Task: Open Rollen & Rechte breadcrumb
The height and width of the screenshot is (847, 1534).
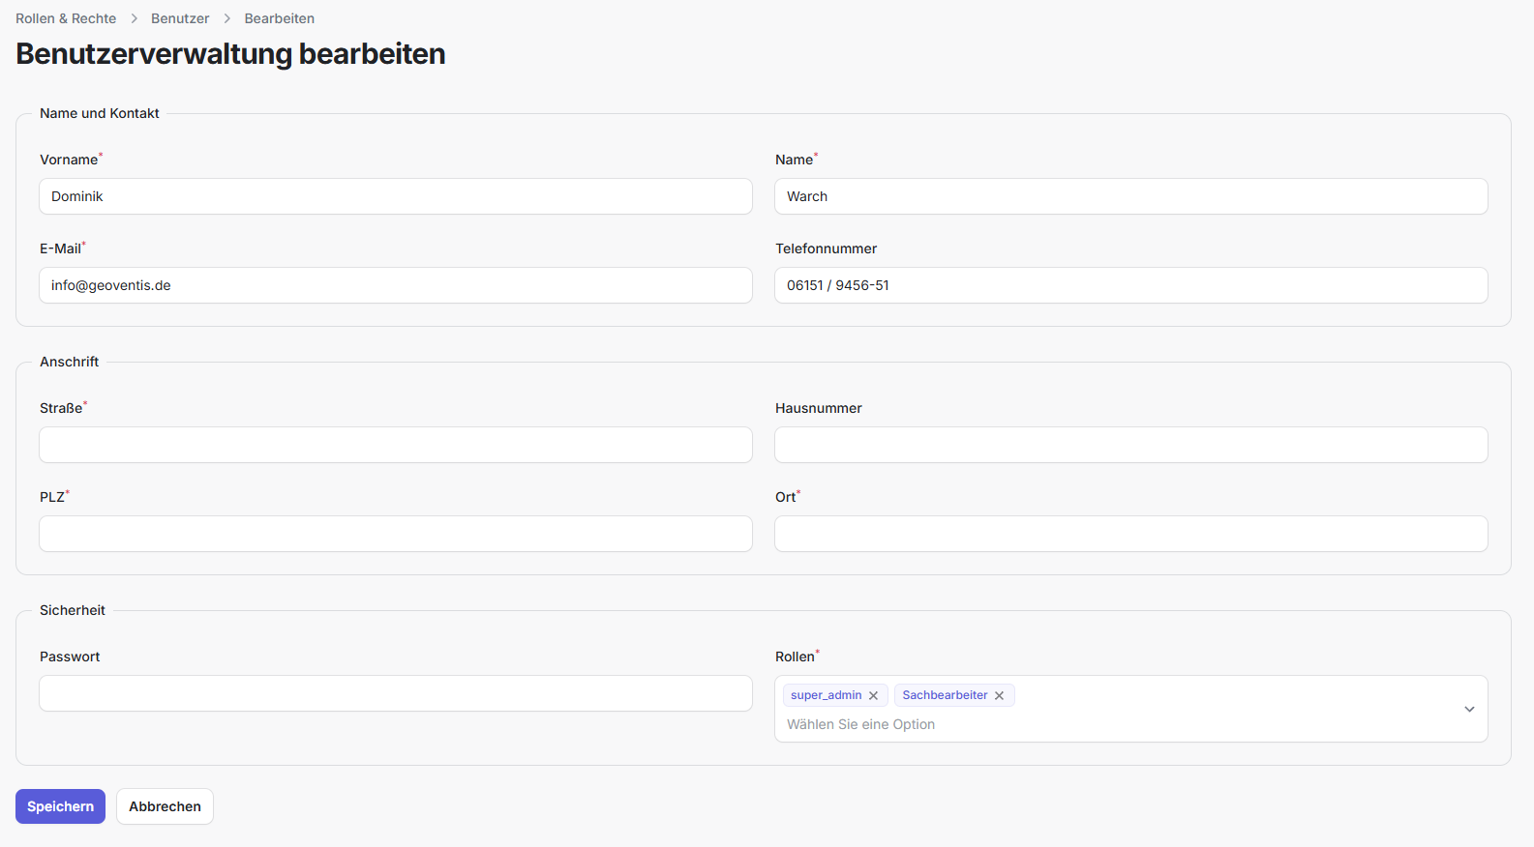Action: [x=66, y=18]
